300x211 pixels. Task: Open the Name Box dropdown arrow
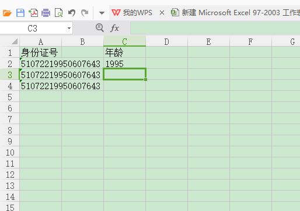click(69, 29)
